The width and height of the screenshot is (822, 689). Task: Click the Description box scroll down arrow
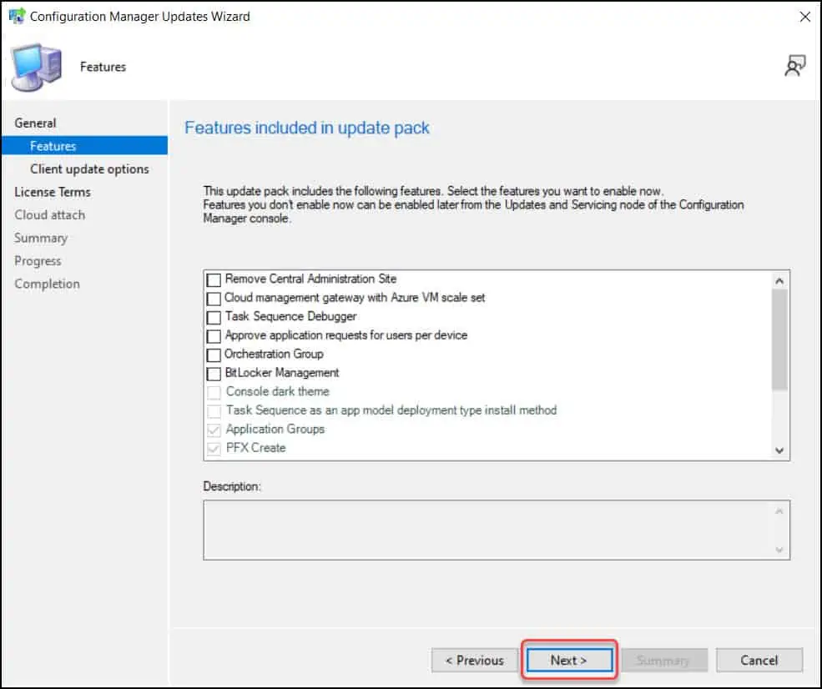pyautogui.click(x=779, y=550)
